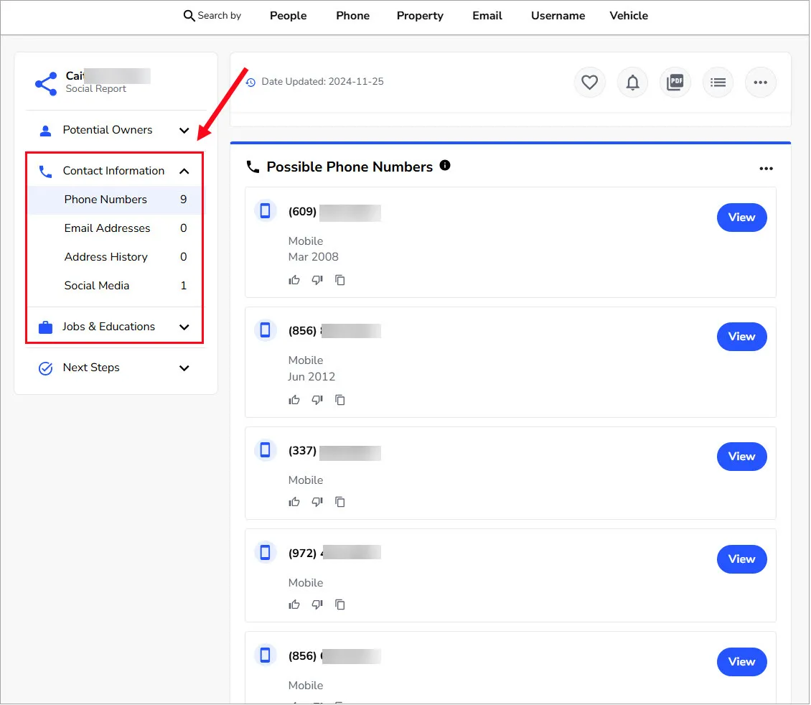Copy the (609) phone number

[x=340, y=281]
